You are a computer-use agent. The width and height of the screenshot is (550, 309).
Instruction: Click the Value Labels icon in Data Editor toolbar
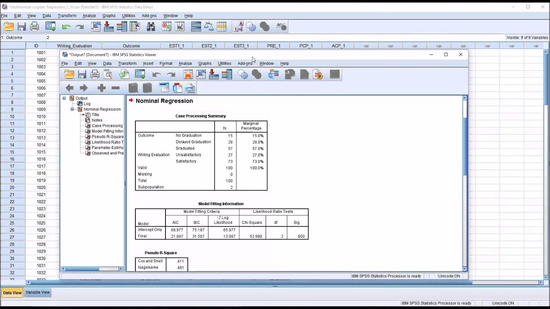pos(238,27)
